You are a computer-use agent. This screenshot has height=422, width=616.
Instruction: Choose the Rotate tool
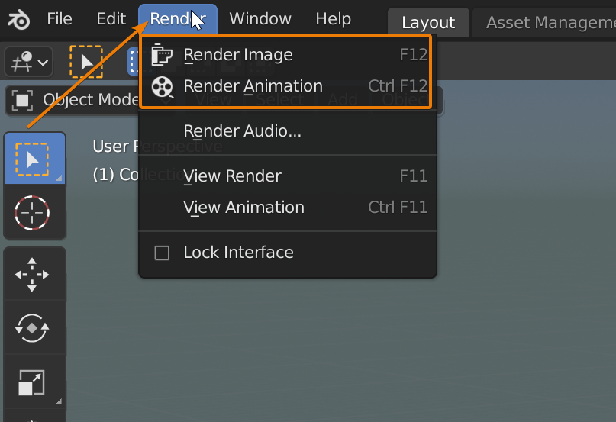pyautogui.click(x=31, y=328)
